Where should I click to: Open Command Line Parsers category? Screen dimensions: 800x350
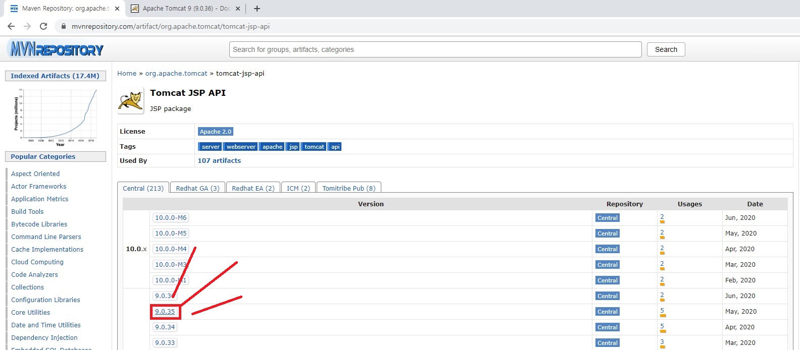(46, 237)
